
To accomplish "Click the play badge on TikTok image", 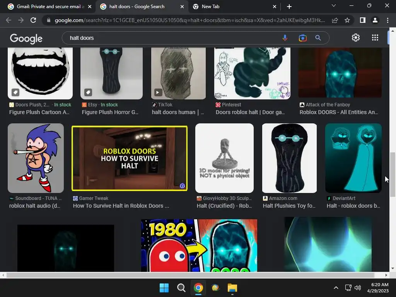I will tap(158, 92).
